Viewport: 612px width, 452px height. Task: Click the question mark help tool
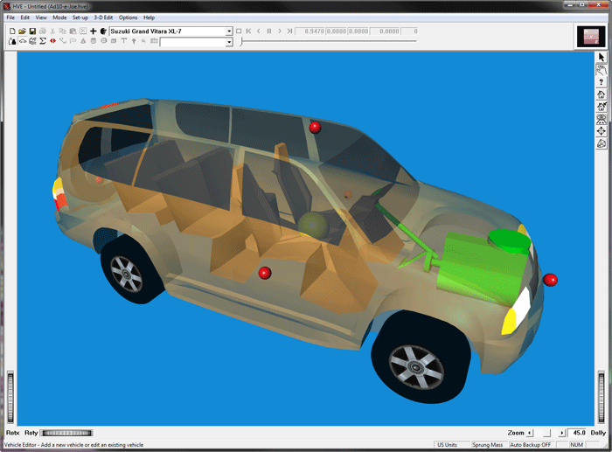point(602,81)
